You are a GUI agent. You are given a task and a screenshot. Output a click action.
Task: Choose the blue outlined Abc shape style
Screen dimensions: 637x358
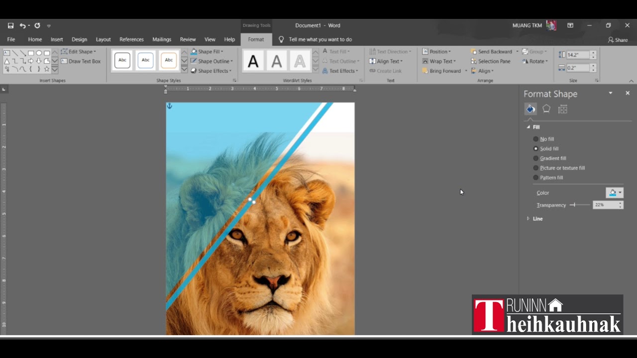145,60
